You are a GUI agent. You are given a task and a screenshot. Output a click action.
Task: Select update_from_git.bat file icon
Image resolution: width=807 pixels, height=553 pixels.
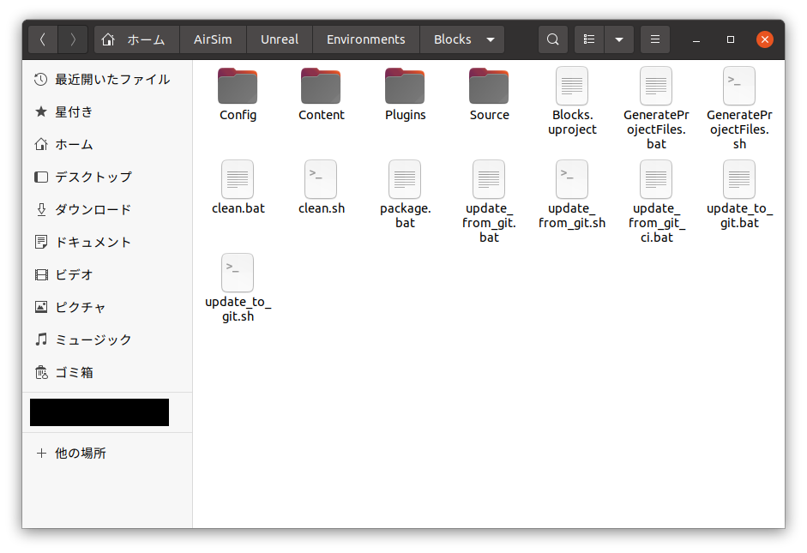tap(489, 179)
